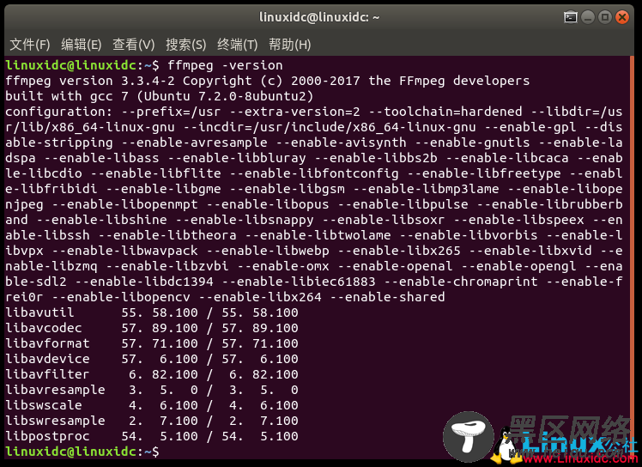
Task: Click the 'libavcodec' library row
Action: pos(152,328)
